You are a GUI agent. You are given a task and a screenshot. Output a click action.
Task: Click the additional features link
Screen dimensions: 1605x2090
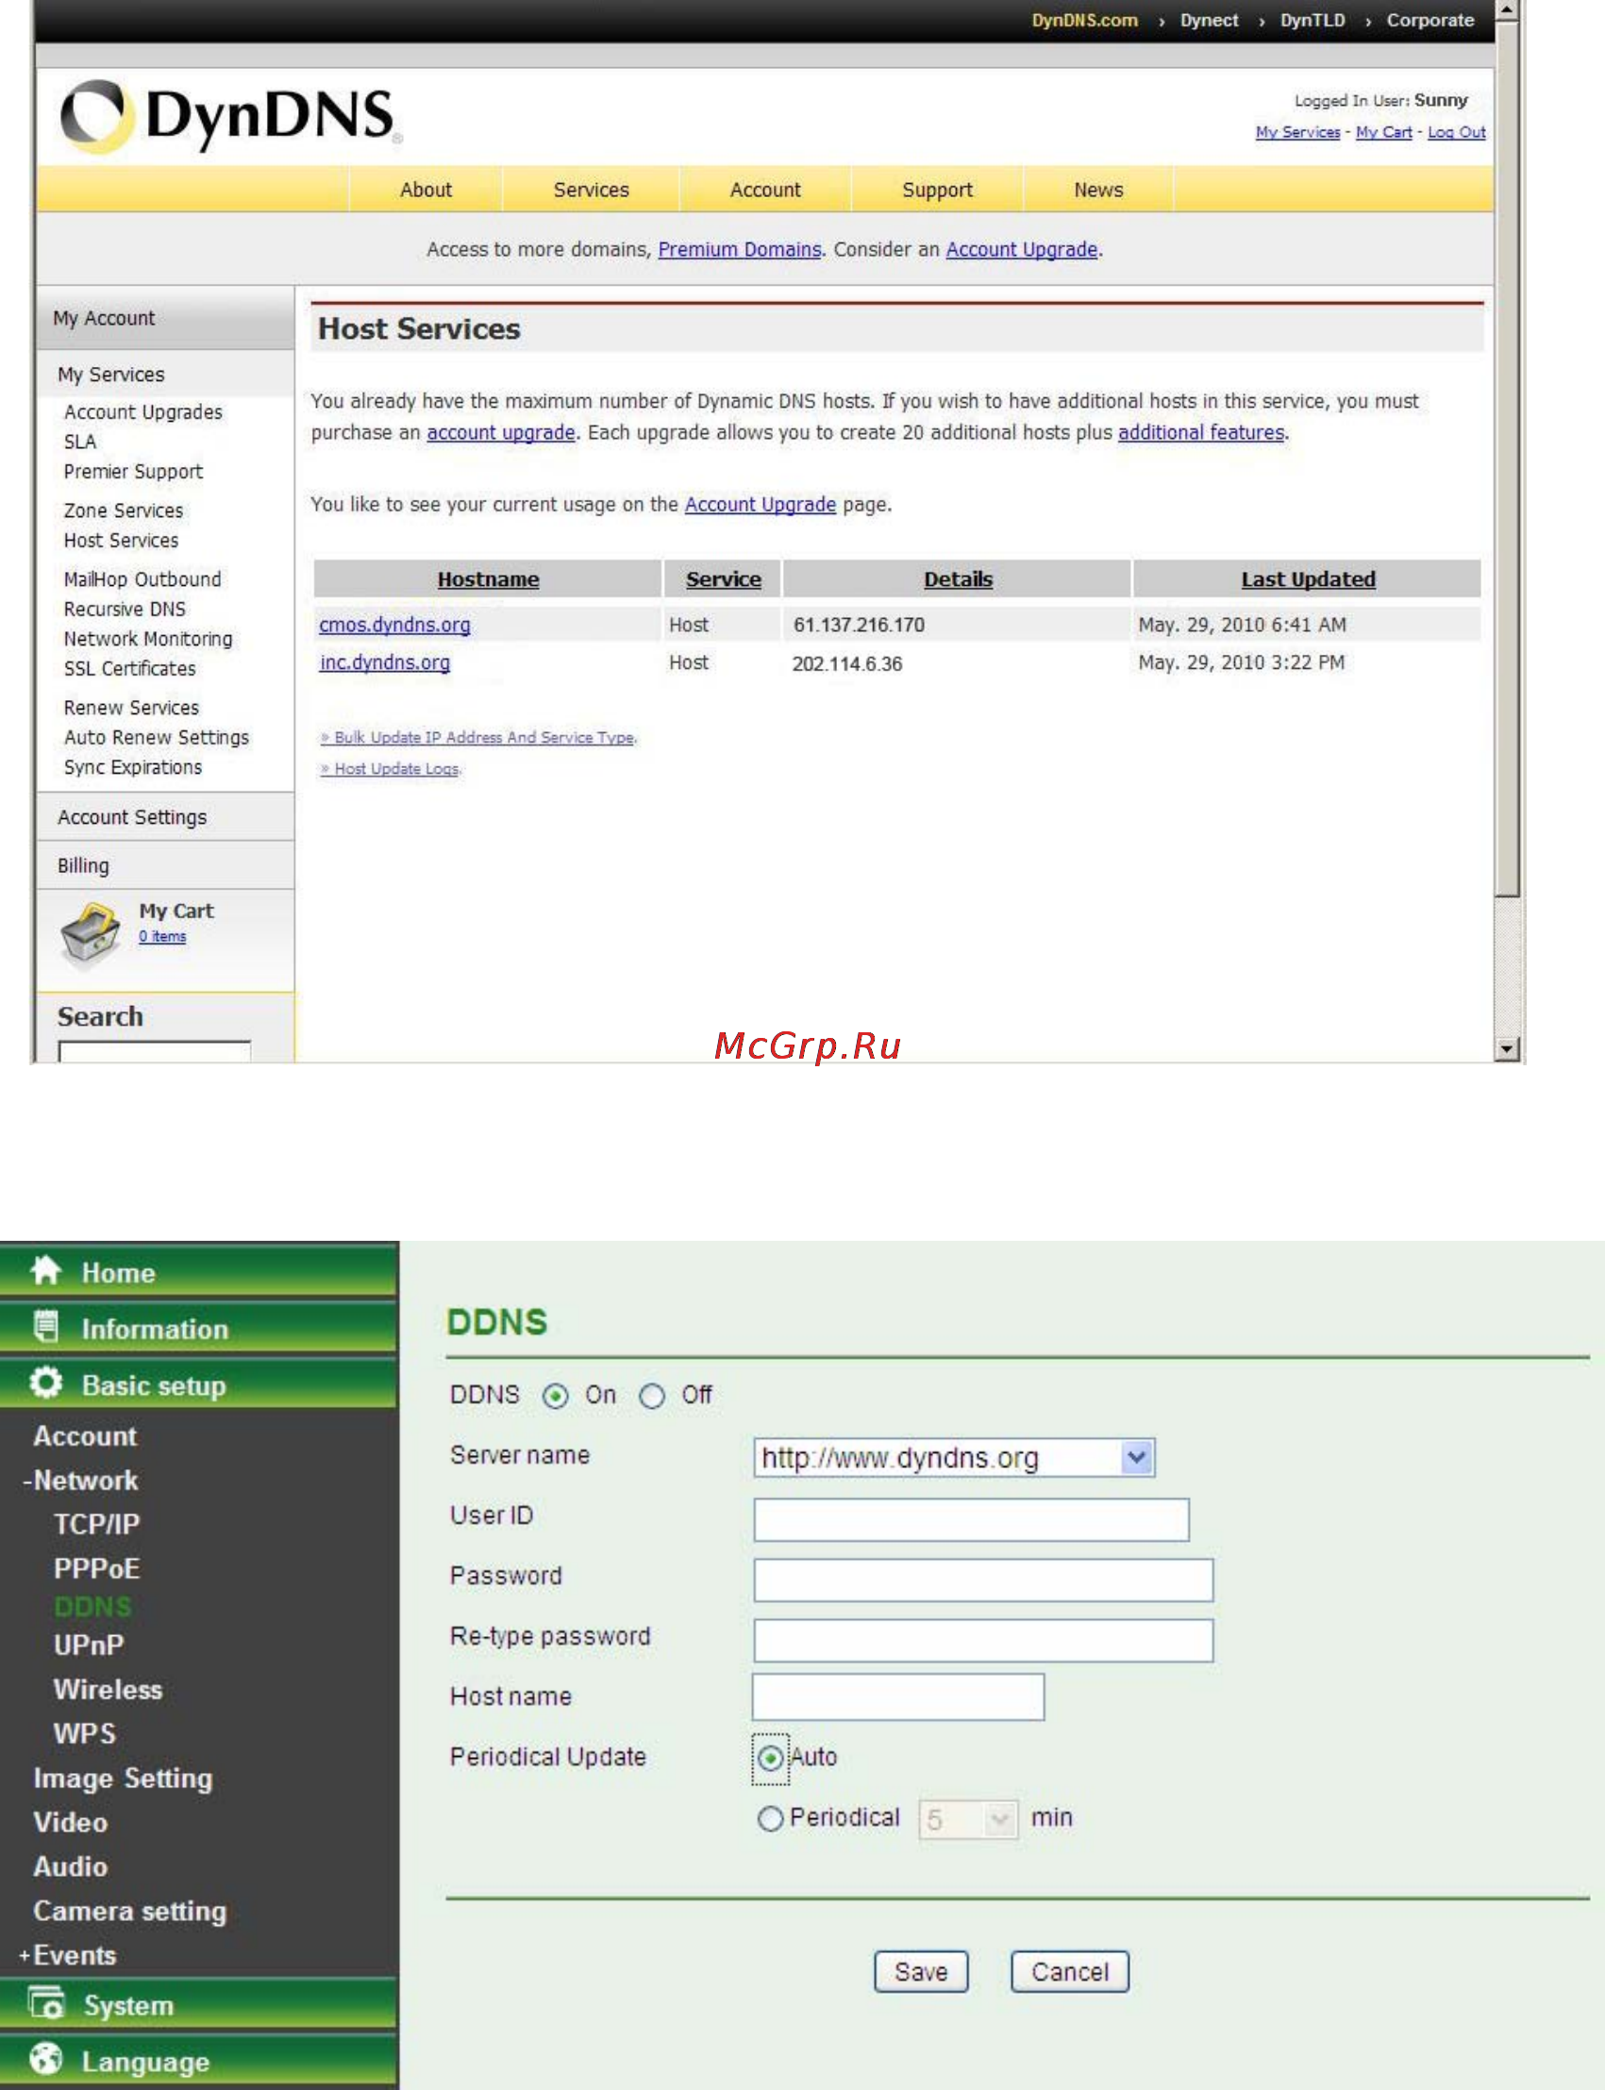click(x=1201, y=433)
